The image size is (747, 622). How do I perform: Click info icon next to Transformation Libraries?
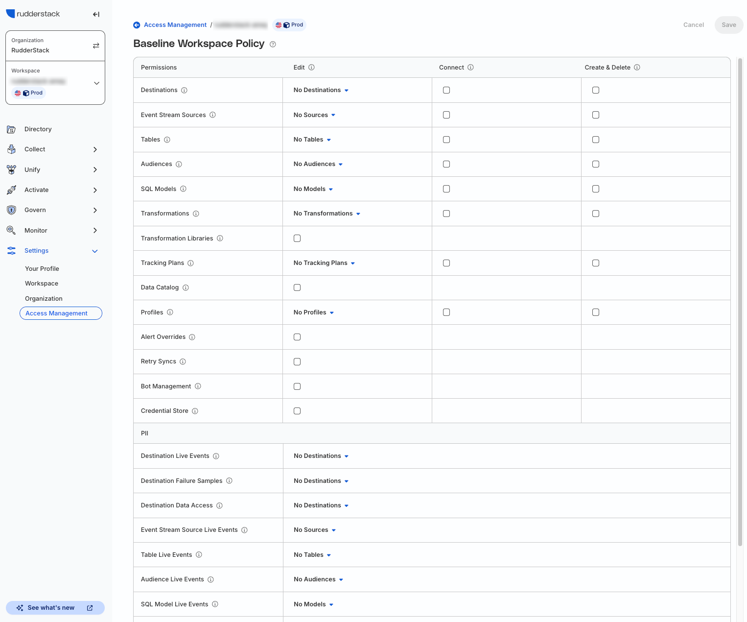coord(220,239)
